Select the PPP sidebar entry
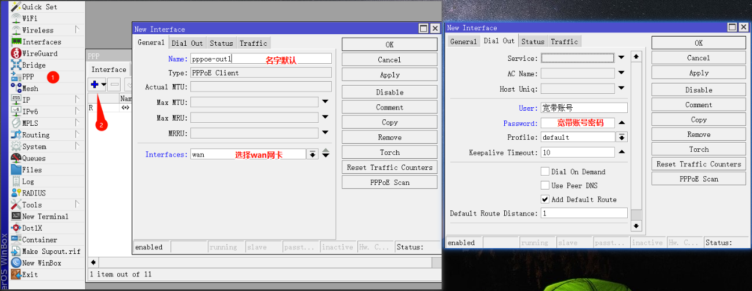 coord(28,77)
